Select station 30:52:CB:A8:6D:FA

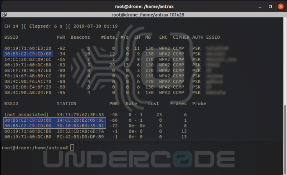80,131
